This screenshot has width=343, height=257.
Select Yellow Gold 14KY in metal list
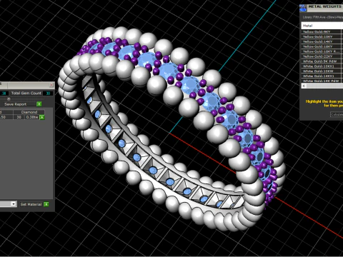coord(321,41)
